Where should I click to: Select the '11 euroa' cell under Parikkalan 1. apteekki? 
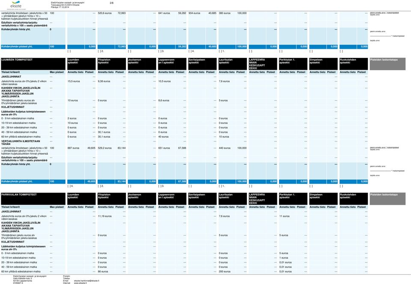click(x=284, y=216)
